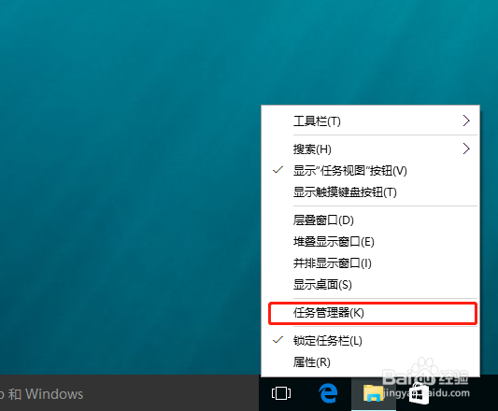Toggle 锁定任务栏(L) option

coord(370,341)
